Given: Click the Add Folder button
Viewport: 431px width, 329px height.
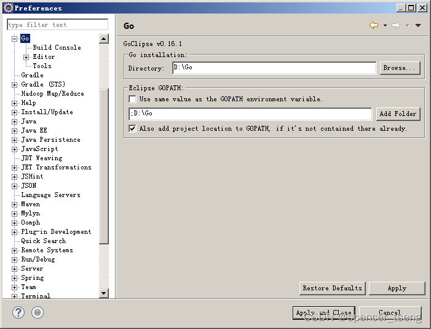Looking at the screenshot, I should (x=398, y=114).
